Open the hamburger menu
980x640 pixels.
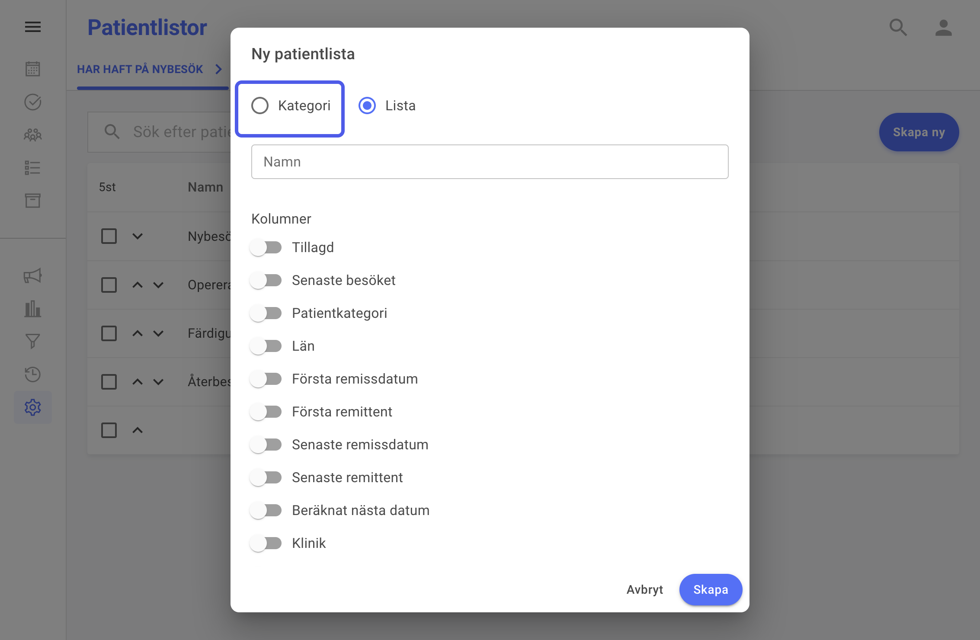33,27
